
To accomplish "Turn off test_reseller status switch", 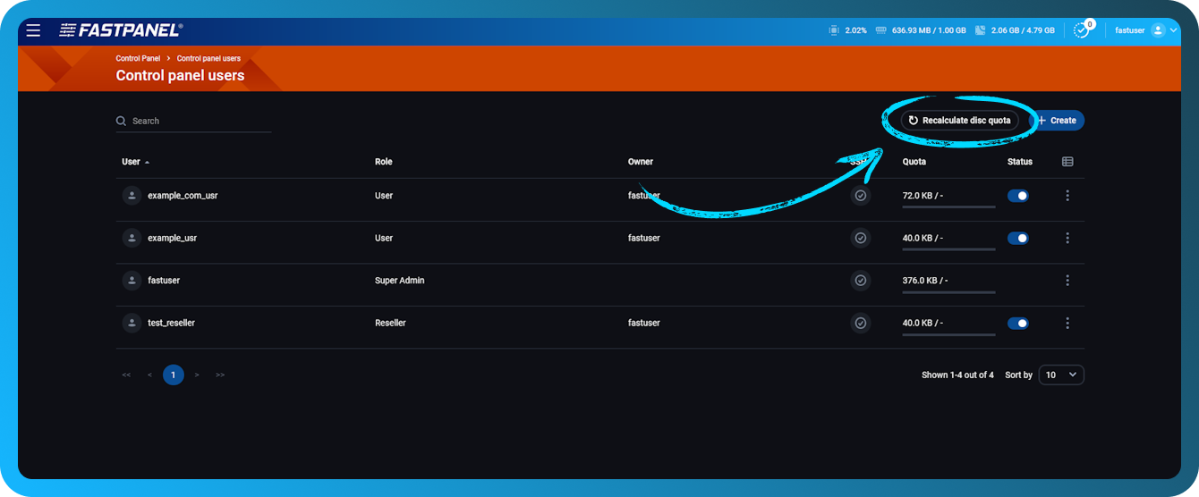I will pyautogui.click(x=1017, y=324).
